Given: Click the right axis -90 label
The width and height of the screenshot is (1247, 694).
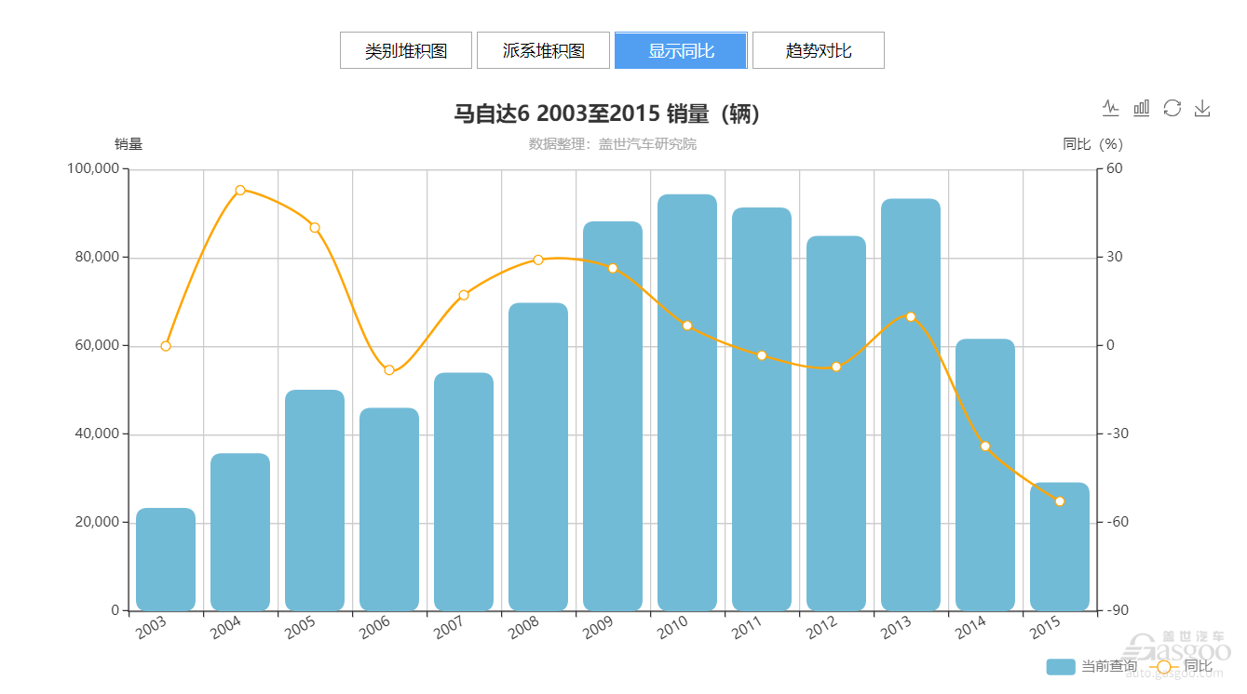Looking at the screenshot, I should (x=1118, y=611).
